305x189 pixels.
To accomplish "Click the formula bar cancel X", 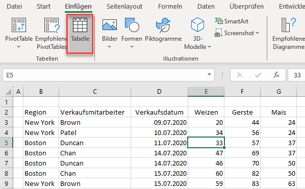I will coord(240,75).
